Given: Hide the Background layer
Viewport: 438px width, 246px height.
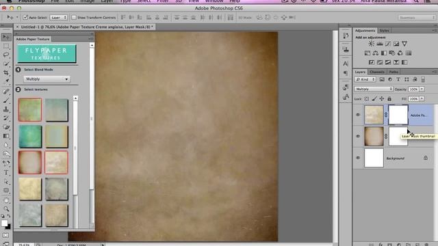Looking at the screenshot, I should tap(358, 158).
